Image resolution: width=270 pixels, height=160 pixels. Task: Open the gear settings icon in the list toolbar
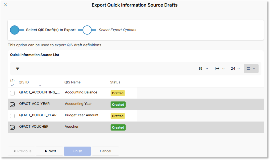[201, 69]
